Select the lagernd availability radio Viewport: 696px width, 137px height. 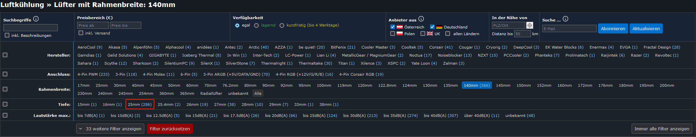[256, 25]
